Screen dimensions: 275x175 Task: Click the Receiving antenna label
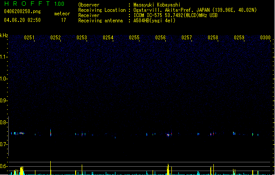click(x=101, y=21)
